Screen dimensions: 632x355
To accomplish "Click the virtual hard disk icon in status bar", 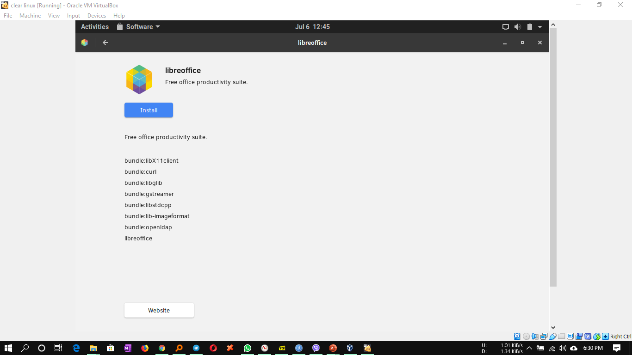I will [x=517, y=336].
